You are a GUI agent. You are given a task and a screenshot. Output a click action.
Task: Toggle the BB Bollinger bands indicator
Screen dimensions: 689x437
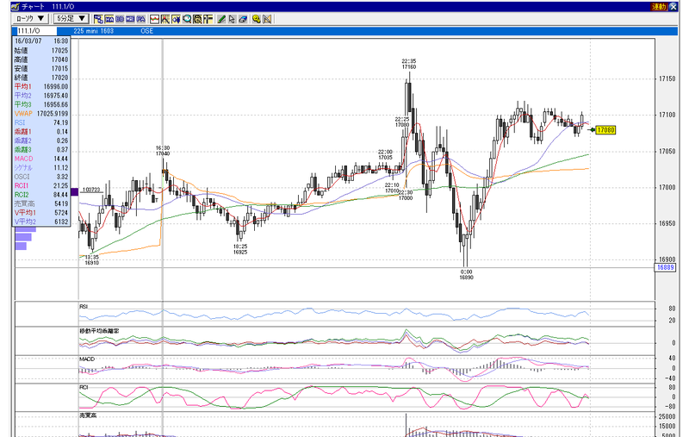pos(120,19)
